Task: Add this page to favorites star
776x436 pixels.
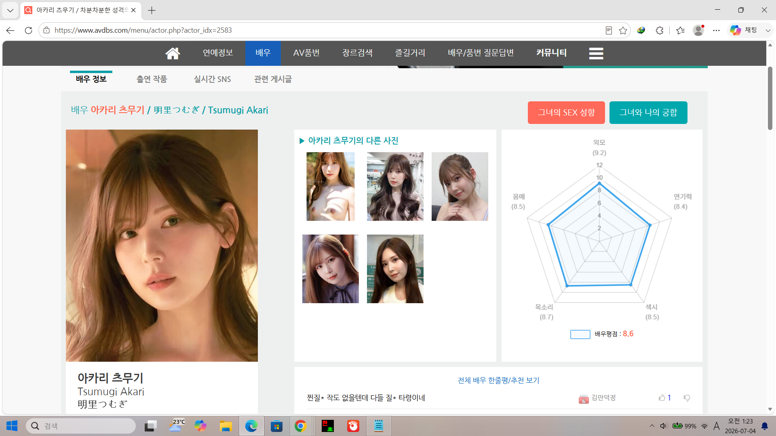Action: pyautogui.click(x=623, y=30)
